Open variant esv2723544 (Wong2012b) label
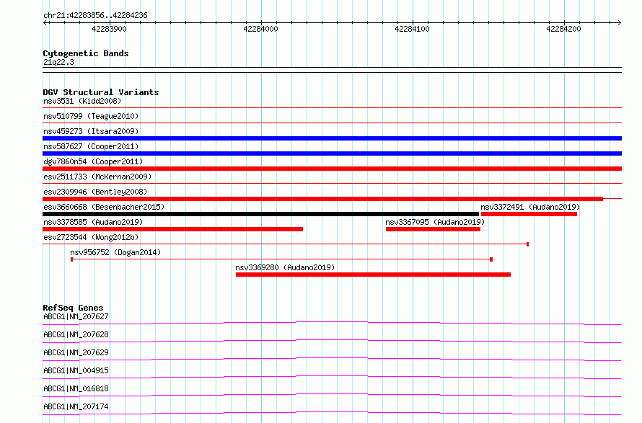This screenshot has width=642, height=423. coord(91,237)
